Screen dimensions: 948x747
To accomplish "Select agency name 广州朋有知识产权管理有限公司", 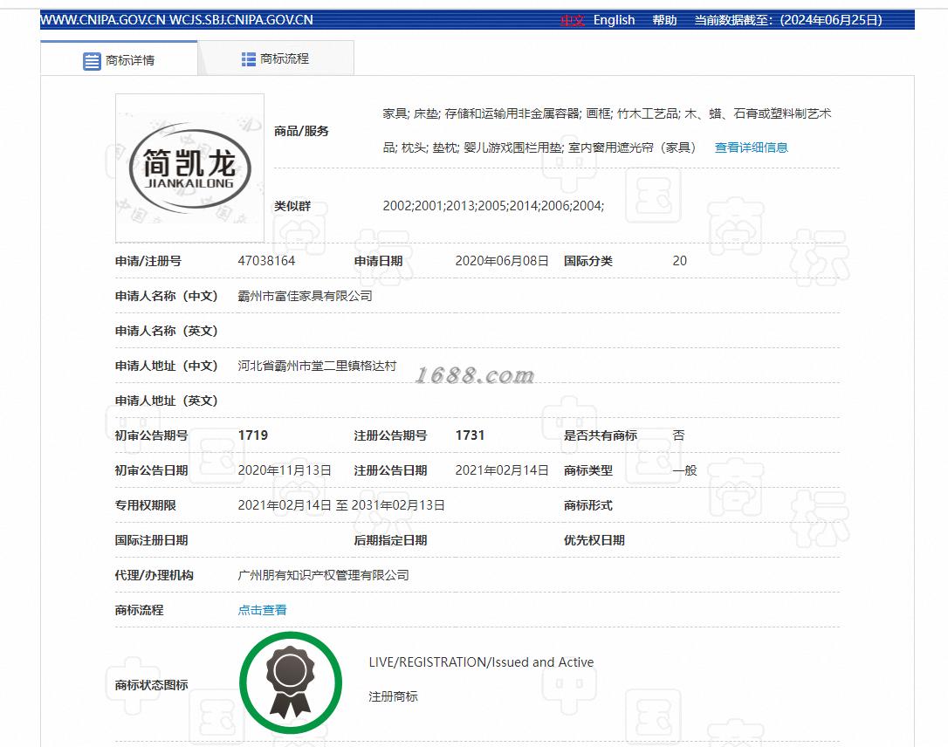I will pyautogui.click(x=324, y=575).
